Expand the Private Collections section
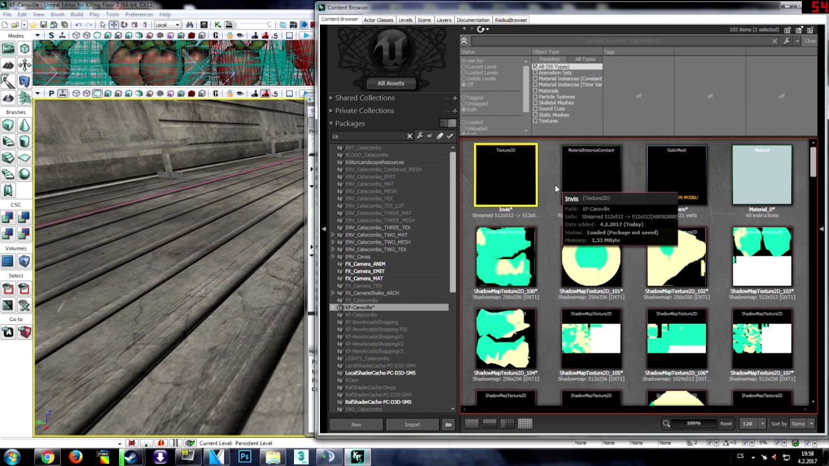 [331, 111]
